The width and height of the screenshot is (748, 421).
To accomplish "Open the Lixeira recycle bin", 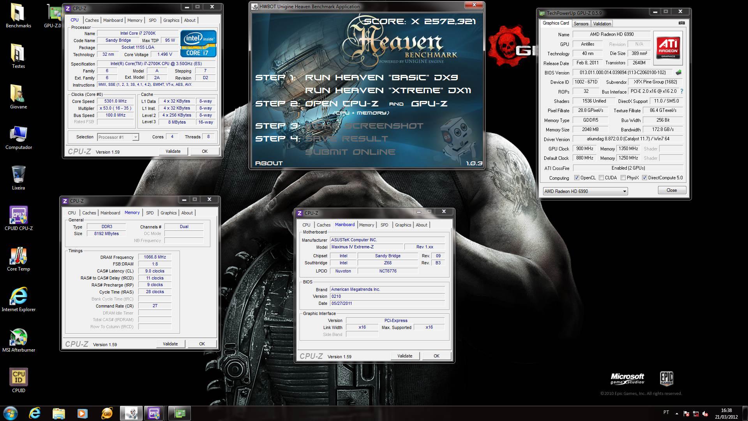I will coord(18,178).
